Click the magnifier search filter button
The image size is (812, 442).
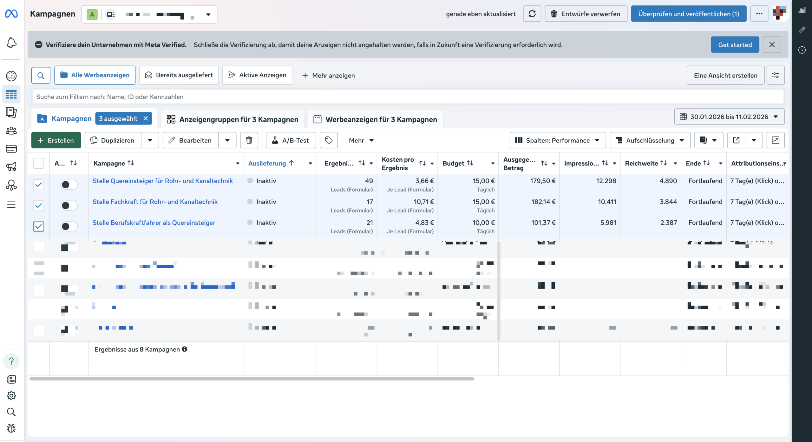point(41,75)
